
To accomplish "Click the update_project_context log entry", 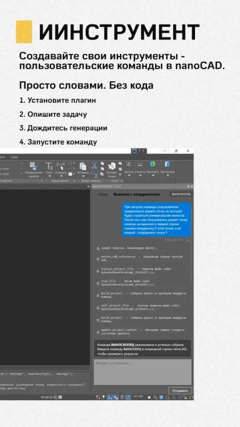I will (x=141, y=331).
